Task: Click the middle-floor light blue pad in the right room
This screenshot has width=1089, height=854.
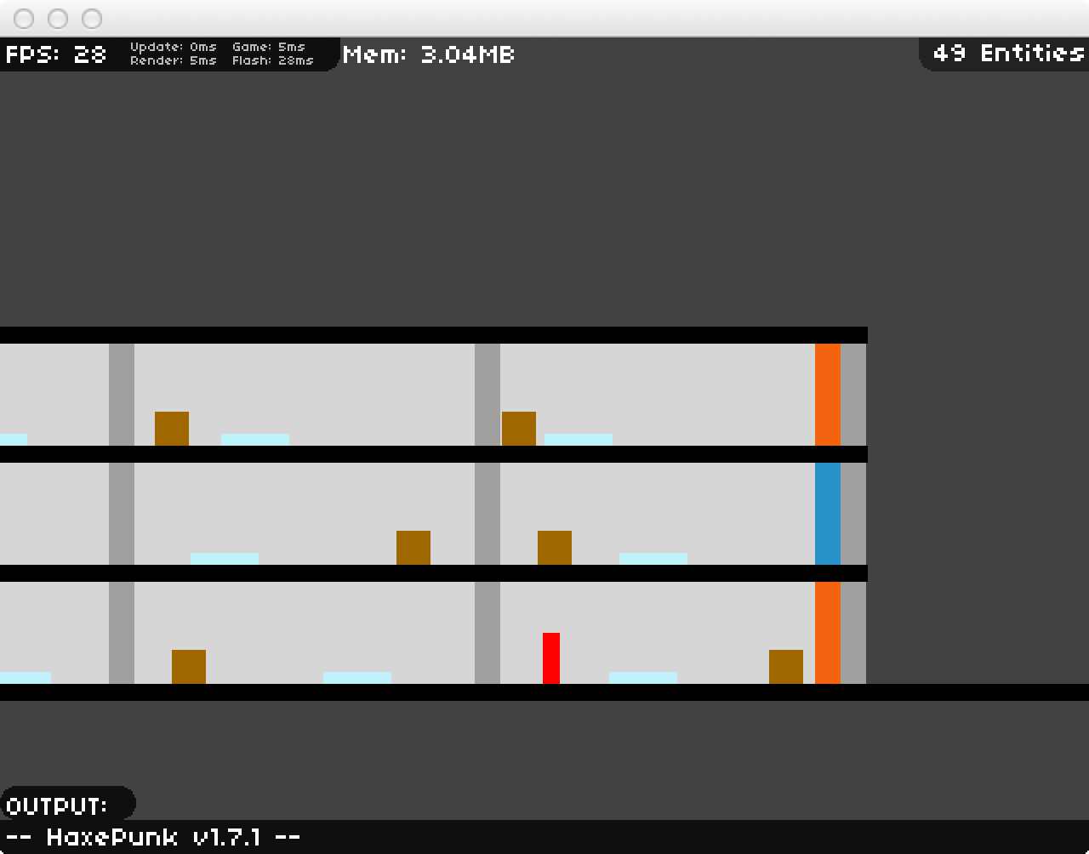Action: pyautogui.click(x=653, y=559)
